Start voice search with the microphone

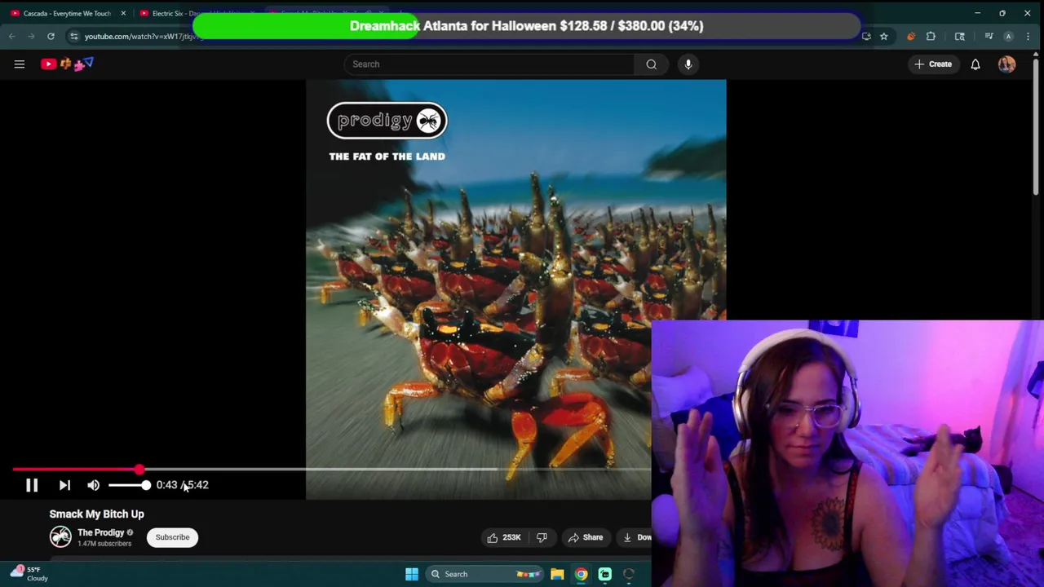point(688,64)
